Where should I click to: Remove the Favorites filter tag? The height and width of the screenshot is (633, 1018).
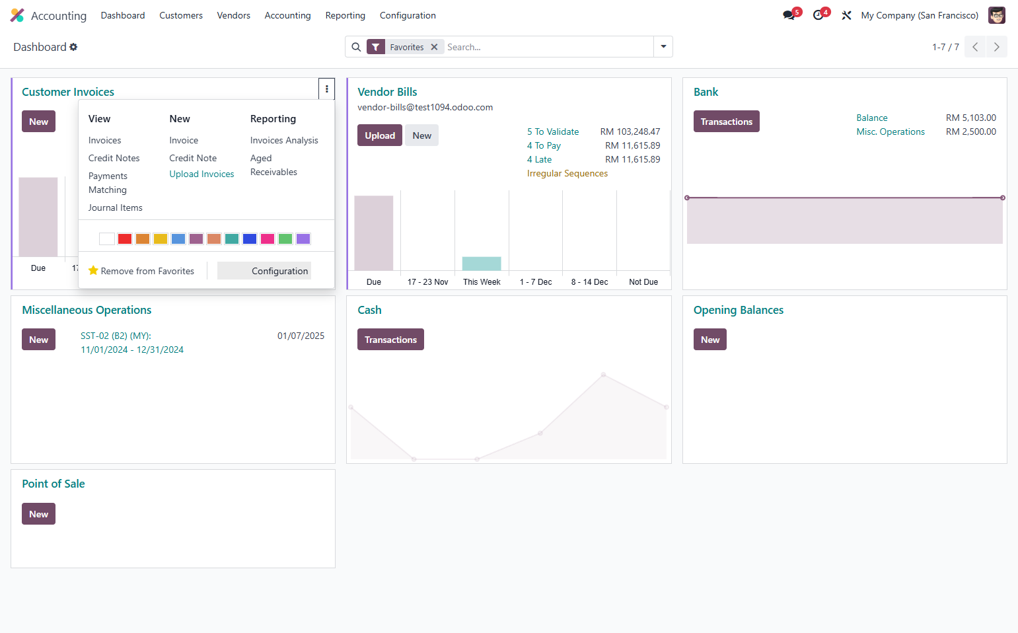point(434,47)
